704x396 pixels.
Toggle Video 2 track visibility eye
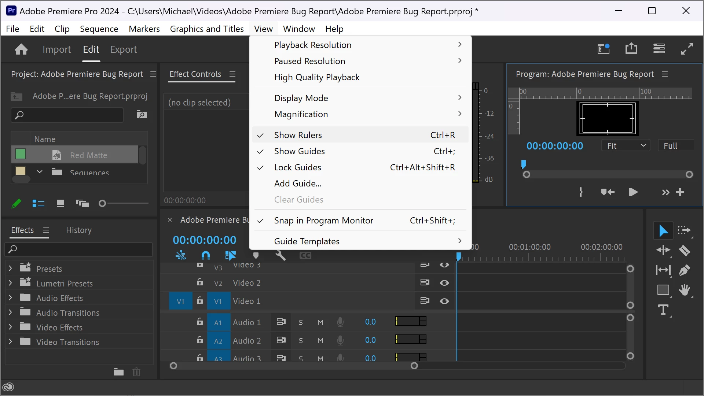(444, 283)
